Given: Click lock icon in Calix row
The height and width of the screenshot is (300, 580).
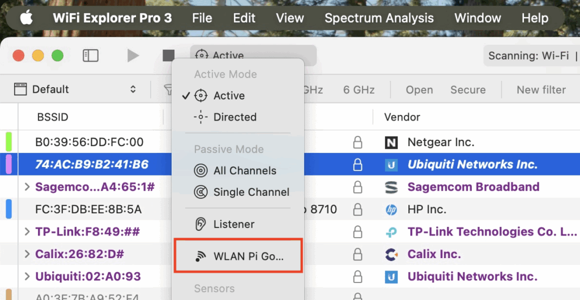Looking at the screenshot, I should (357, 254).
